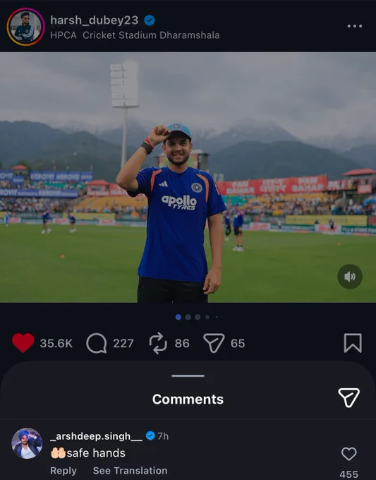Screen dimensions: 376x480
Task: Share the post via paper plane beside 65
Action: pyautogui.click(x=214, y=343)
